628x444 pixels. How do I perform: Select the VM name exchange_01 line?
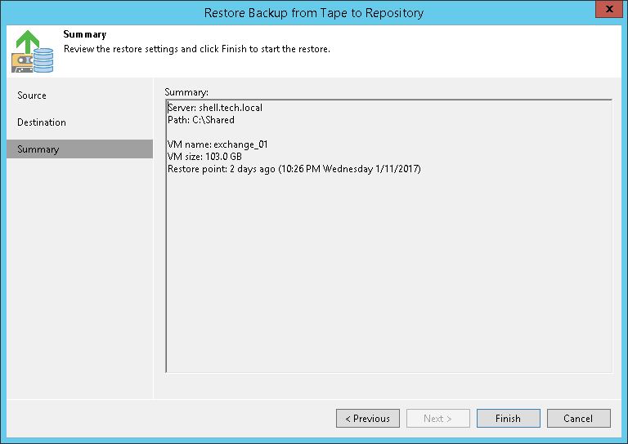click(218, 144)
